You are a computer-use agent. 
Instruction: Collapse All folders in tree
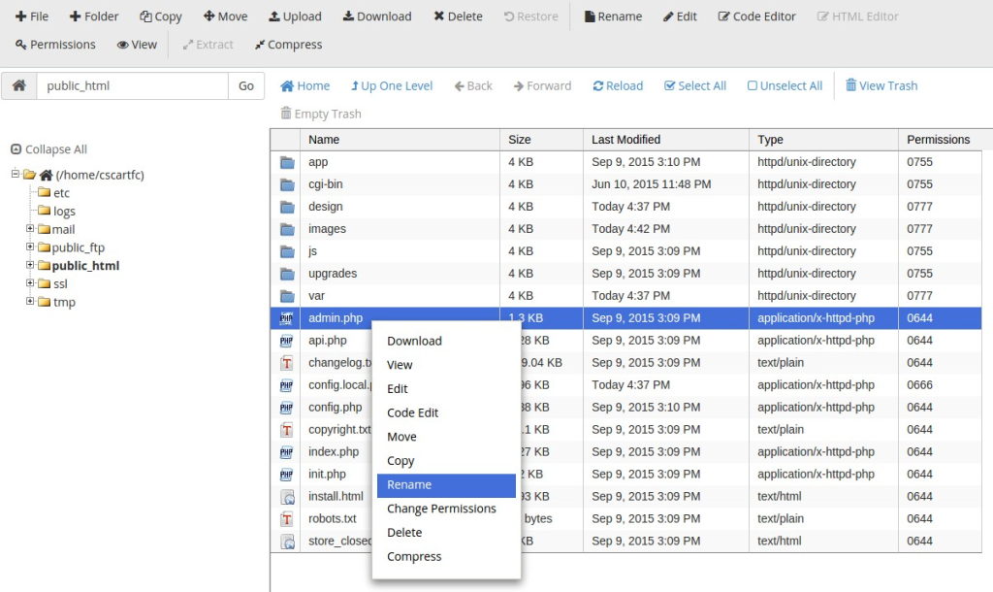(x=48, y=149)
